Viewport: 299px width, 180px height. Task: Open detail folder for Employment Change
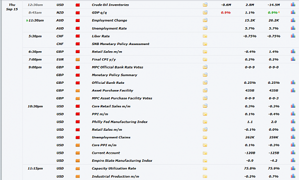pos(205,20)
